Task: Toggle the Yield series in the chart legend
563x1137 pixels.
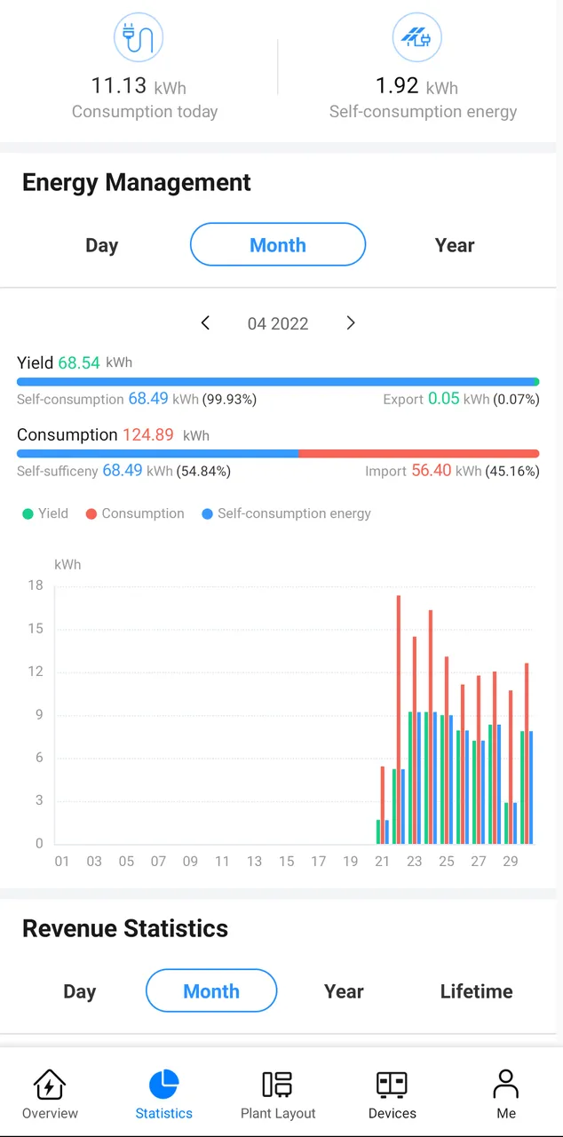Action: pos(45,513)
